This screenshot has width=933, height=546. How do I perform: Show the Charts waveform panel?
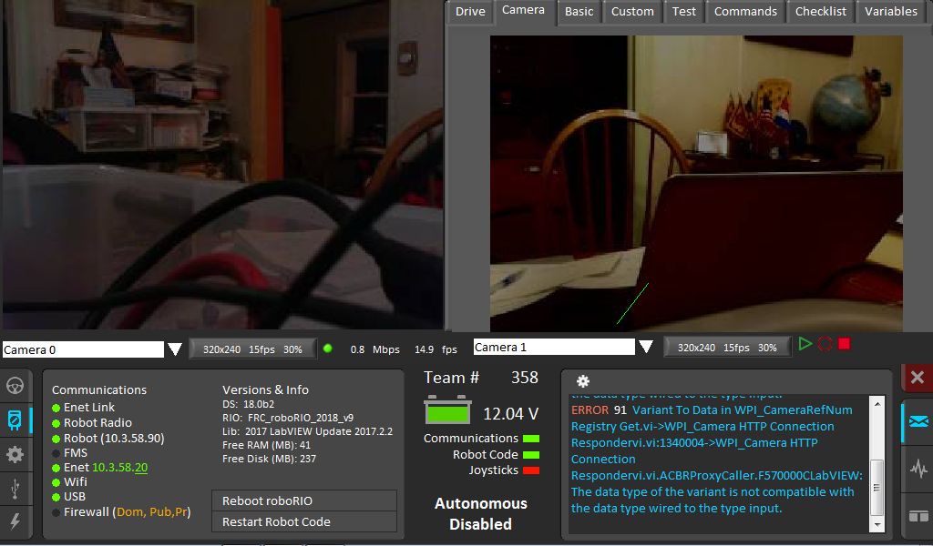pyautogui.click(x=918, y=470)
